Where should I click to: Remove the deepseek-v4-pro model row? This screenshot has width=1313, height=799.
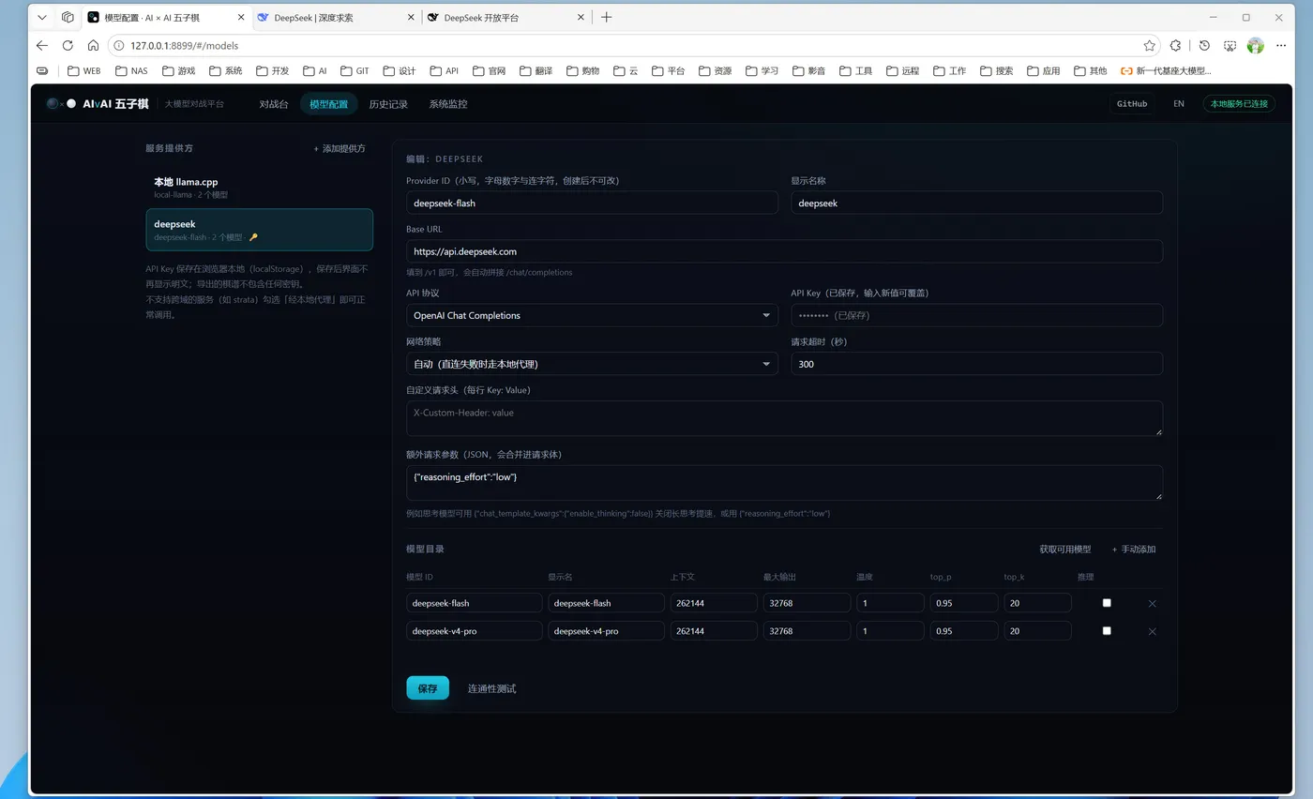[1152, 631]
